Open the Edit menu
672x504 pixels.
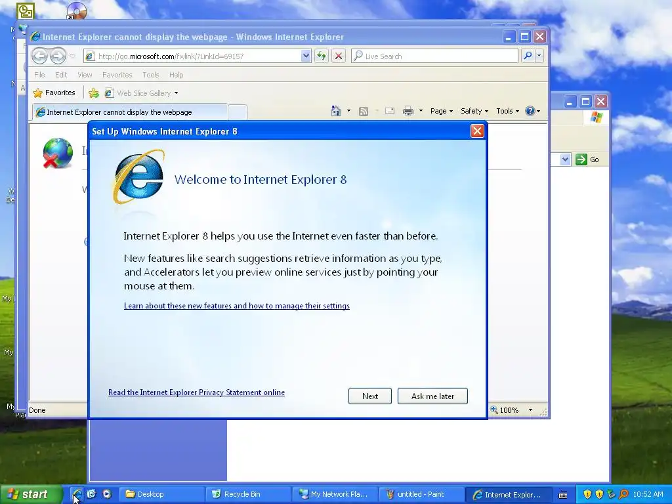(61, 75)
